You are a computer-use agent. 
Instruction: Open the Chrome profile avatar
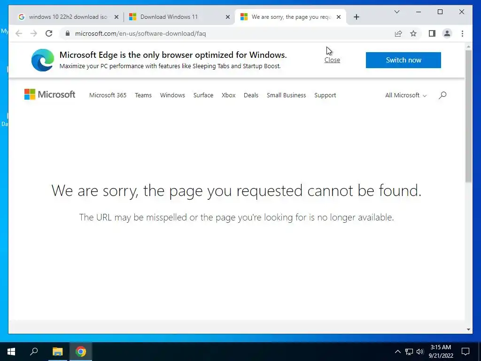pos(447,33)
